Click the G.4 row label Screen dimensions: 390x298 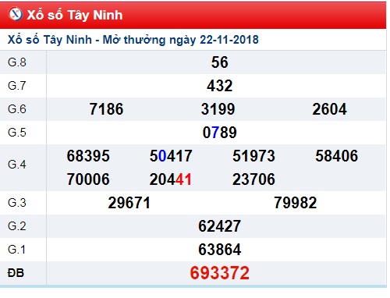click(17, 165)
